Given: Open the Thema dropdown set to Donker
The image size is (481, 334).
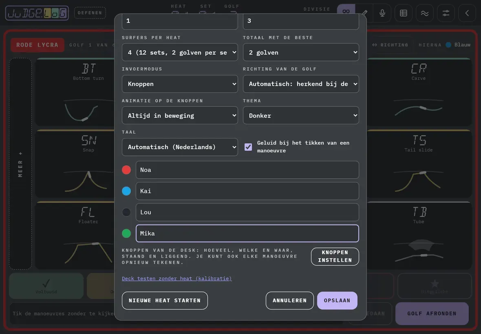Looking at the screenshot, I should (x=301, y=116).
